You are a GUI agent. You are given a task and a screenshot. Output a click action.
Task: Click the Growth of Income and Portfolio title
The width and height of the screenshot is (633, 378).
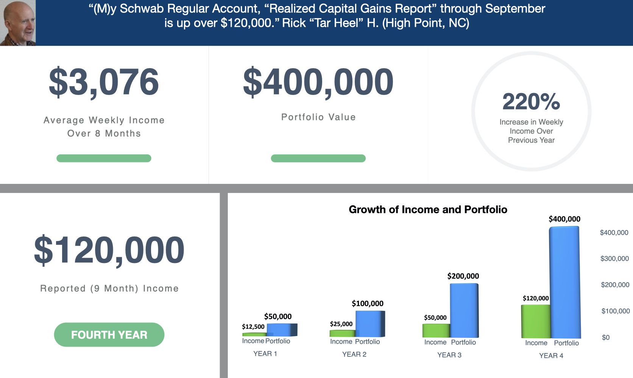click(428, 210)
